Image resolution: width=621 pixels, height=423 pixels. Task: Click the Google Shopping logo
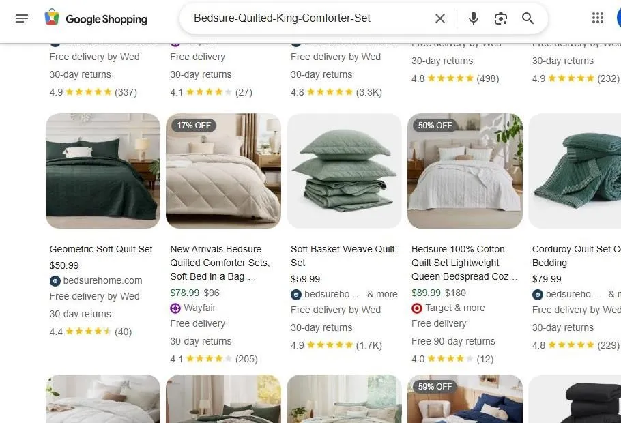(x=96, y=18)
